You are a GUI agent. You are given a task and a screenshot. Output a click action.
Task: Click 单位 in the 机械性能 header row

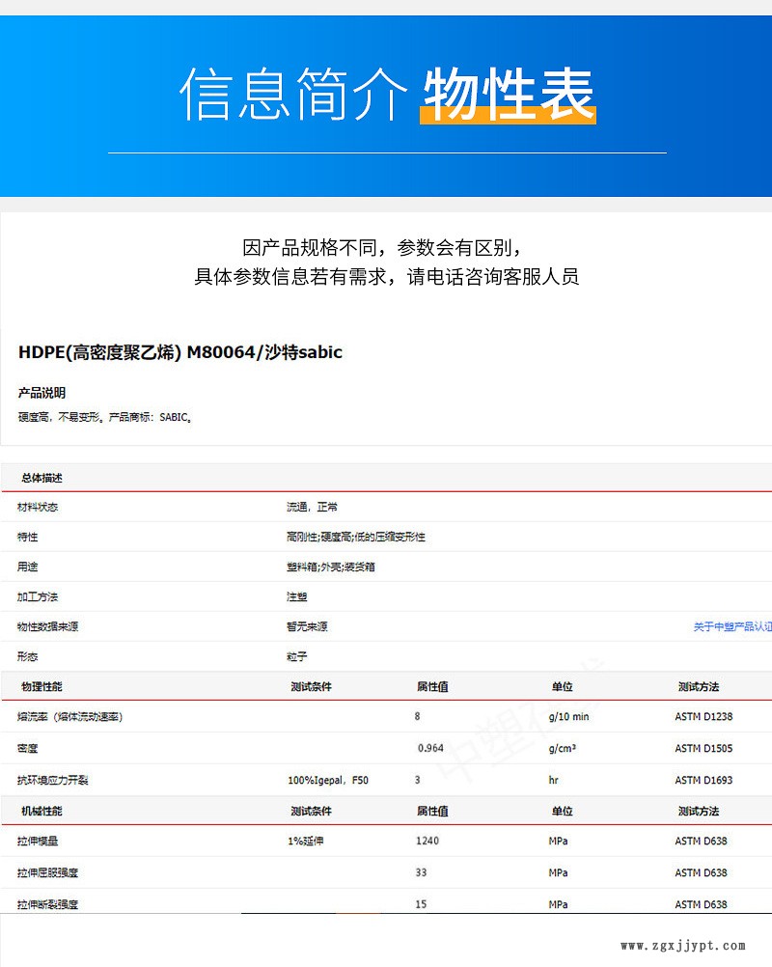563,811
